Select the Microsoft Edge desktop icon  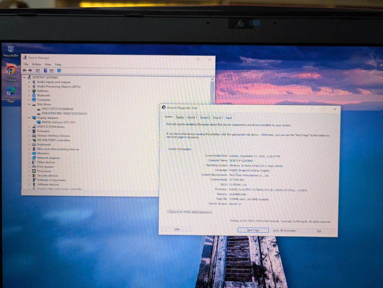pyautogui.click(x=11, y=95)
